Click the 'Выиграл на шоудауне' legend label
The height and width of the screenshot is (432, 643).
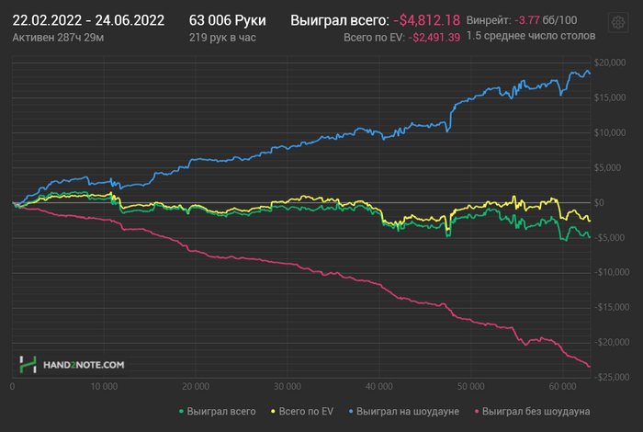pyautogui.click(x=408, y=412)
